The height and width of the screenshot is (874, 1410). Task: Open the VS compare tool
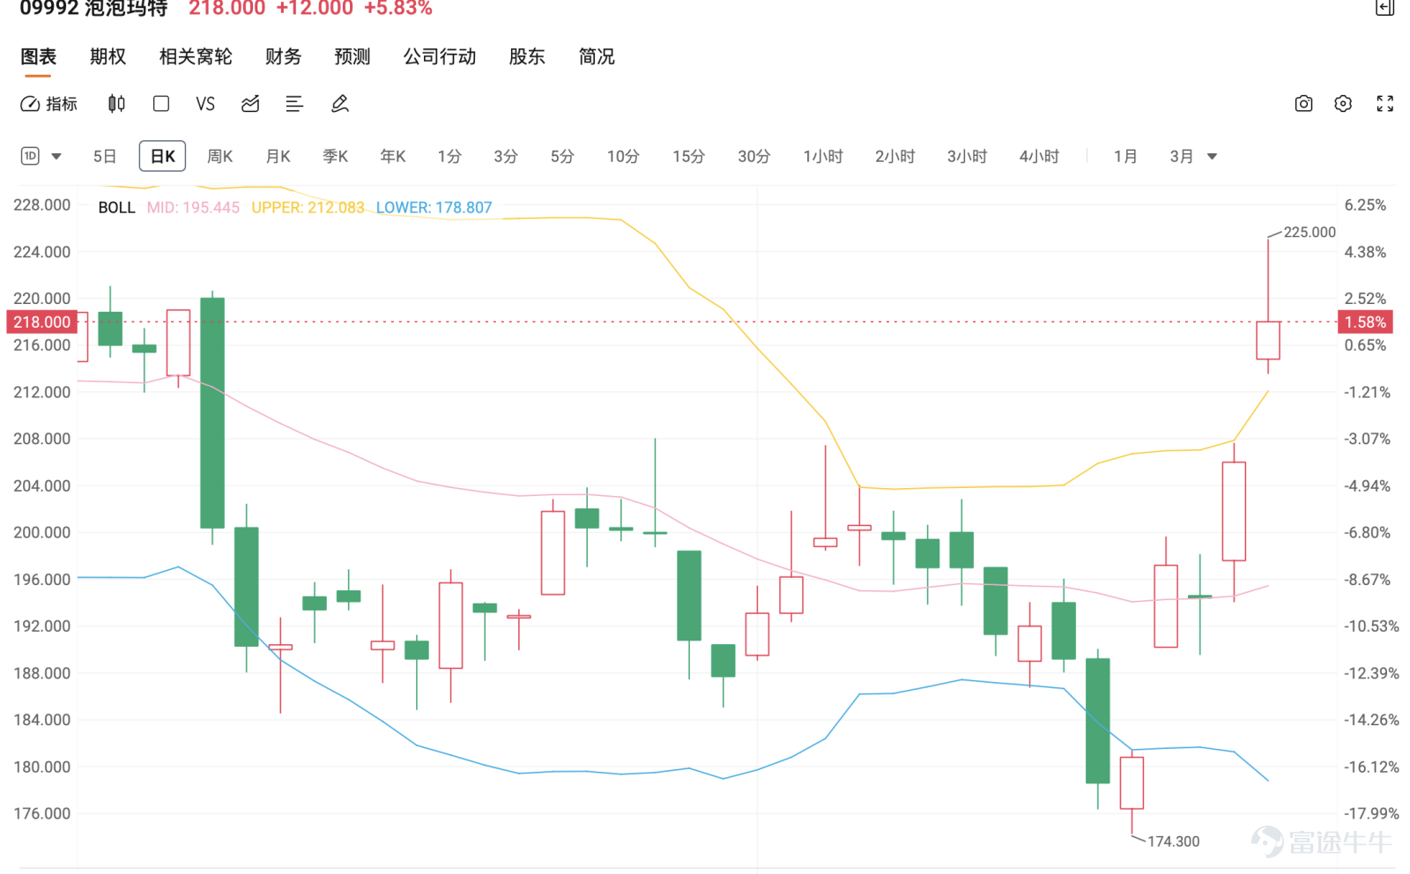pos(205,104)
